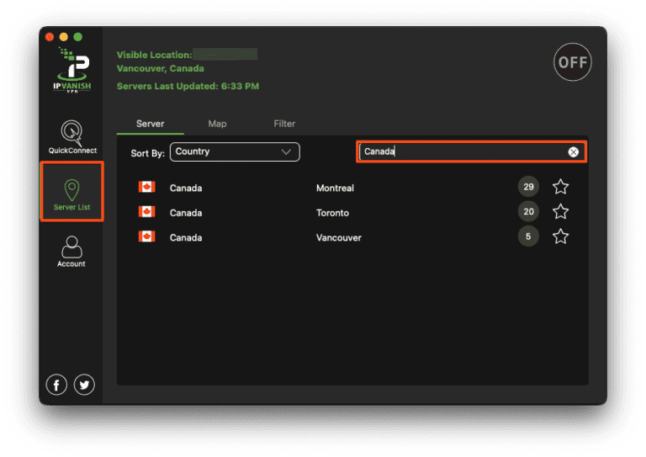This screenshot has width=646, height=457.
Task: Open IPVanish Facebook page
Action: click(56, 385)
